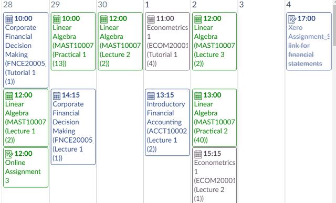This screenshot has height=203, width=336.
Task: Click calendar icon on 12:00 Lecture 1 event
Action: [9, 95]
